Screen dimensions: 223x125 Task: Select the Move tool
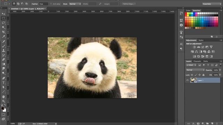tap(3, 14)
